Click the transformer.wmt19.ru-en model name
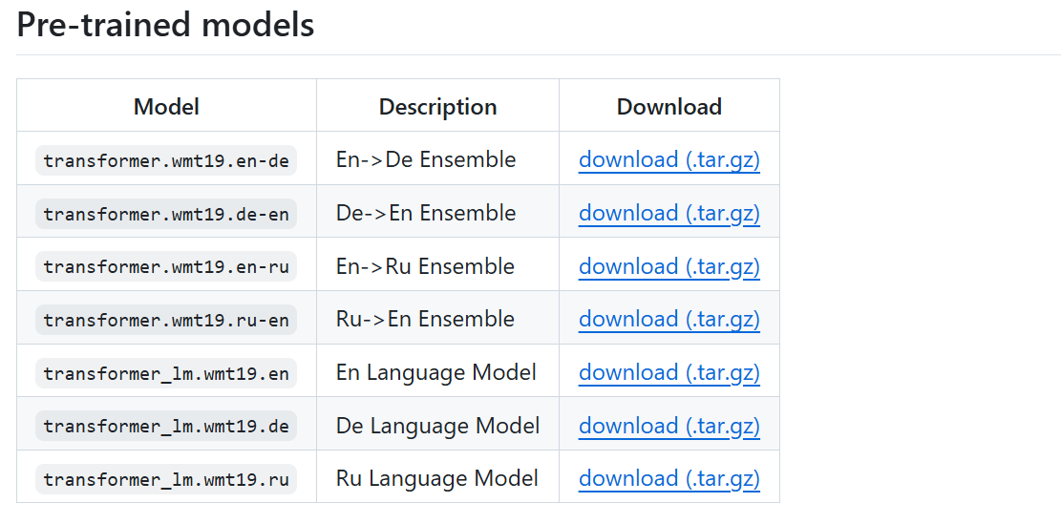The image size is (1061, 524). tap(166, 319)
